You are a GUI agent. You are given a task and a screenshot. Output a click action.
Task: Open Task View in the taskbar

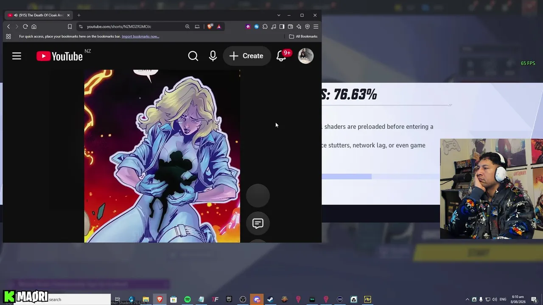click(118, 299)
